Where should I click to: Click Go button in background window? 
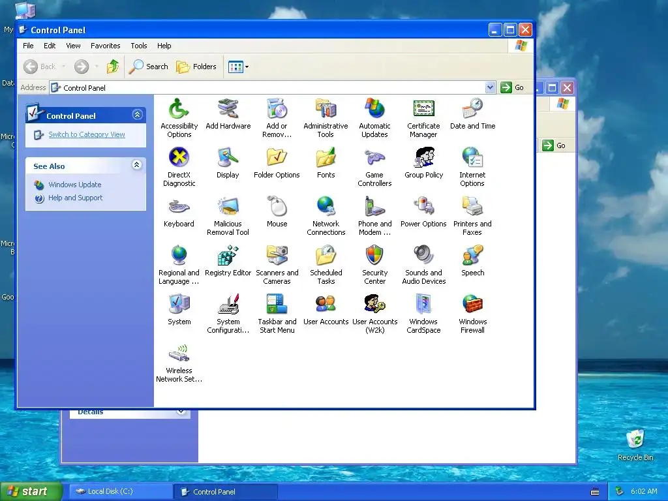tap(554, 145)
